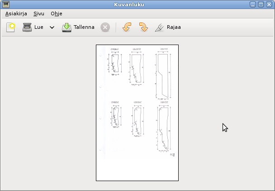Click the Tallenna text label
Viewport: 275px width, 191px height.
84,27
